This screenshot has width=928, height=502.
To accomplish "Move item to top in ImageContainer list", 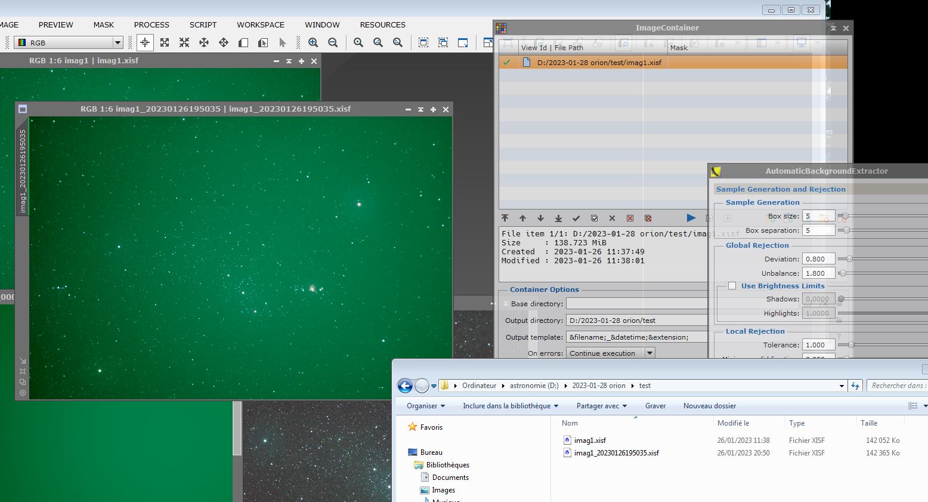I will click(x=505, y=218).
